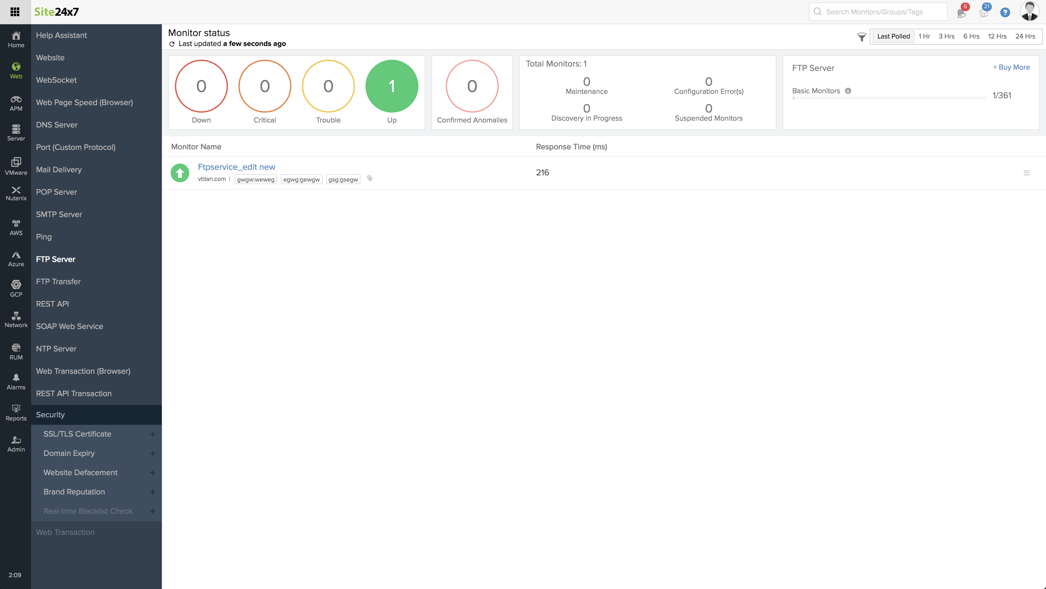Open the AWS section in sidebar
This screenshot has width=1046, height=589.
[x=16, y=227]
